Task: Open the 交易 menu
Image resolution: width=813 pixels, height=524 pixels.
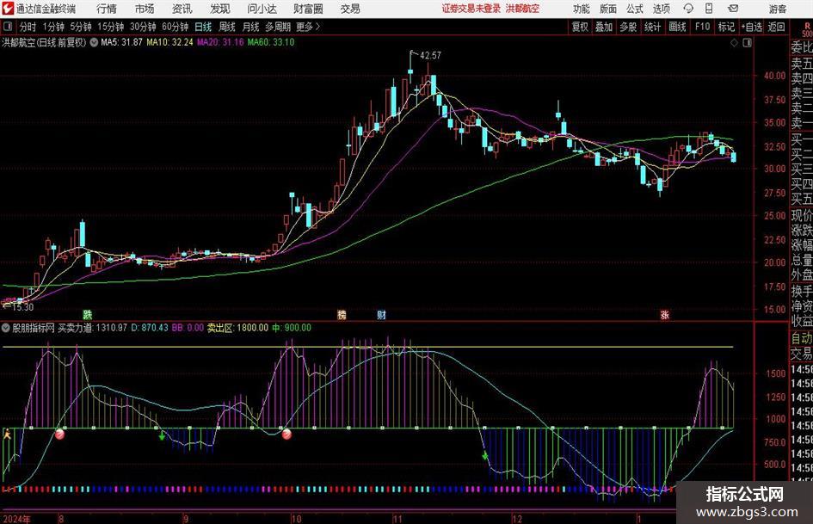Action: (x=350, y=9)
